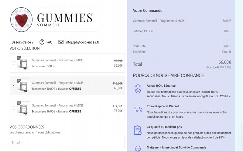Select the Programme 2 MOIS radio button

[13, 63]
